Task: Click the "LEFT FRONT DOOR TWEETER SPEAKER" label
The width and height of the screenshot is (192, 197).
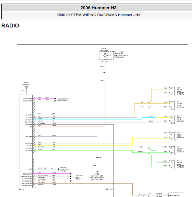Action: pyautogui.click(x=180, y=91)
